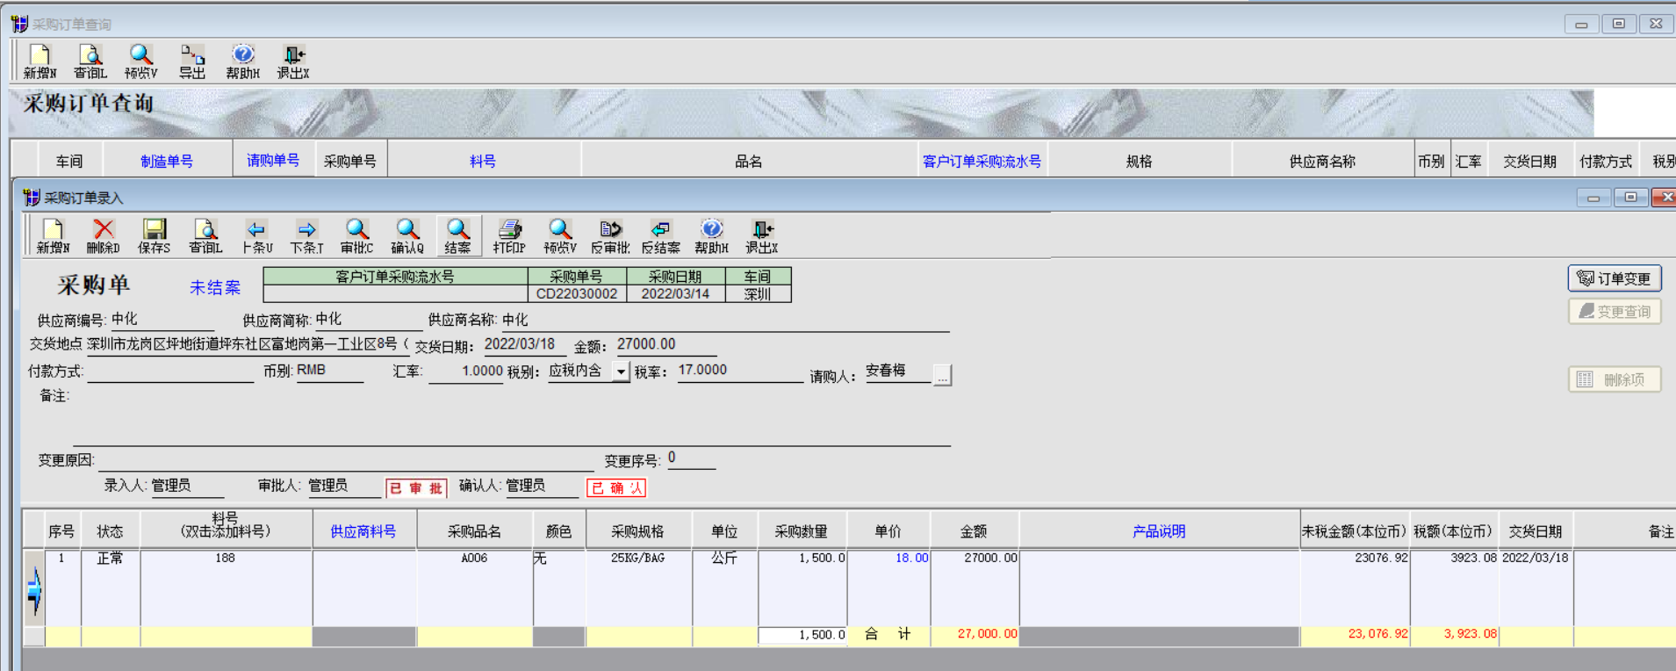Image resolution: width=1676 pixels, height=671 pixels.
Task: Click the 反审批 un-approve icon
Action: click(x=610, y=235)
